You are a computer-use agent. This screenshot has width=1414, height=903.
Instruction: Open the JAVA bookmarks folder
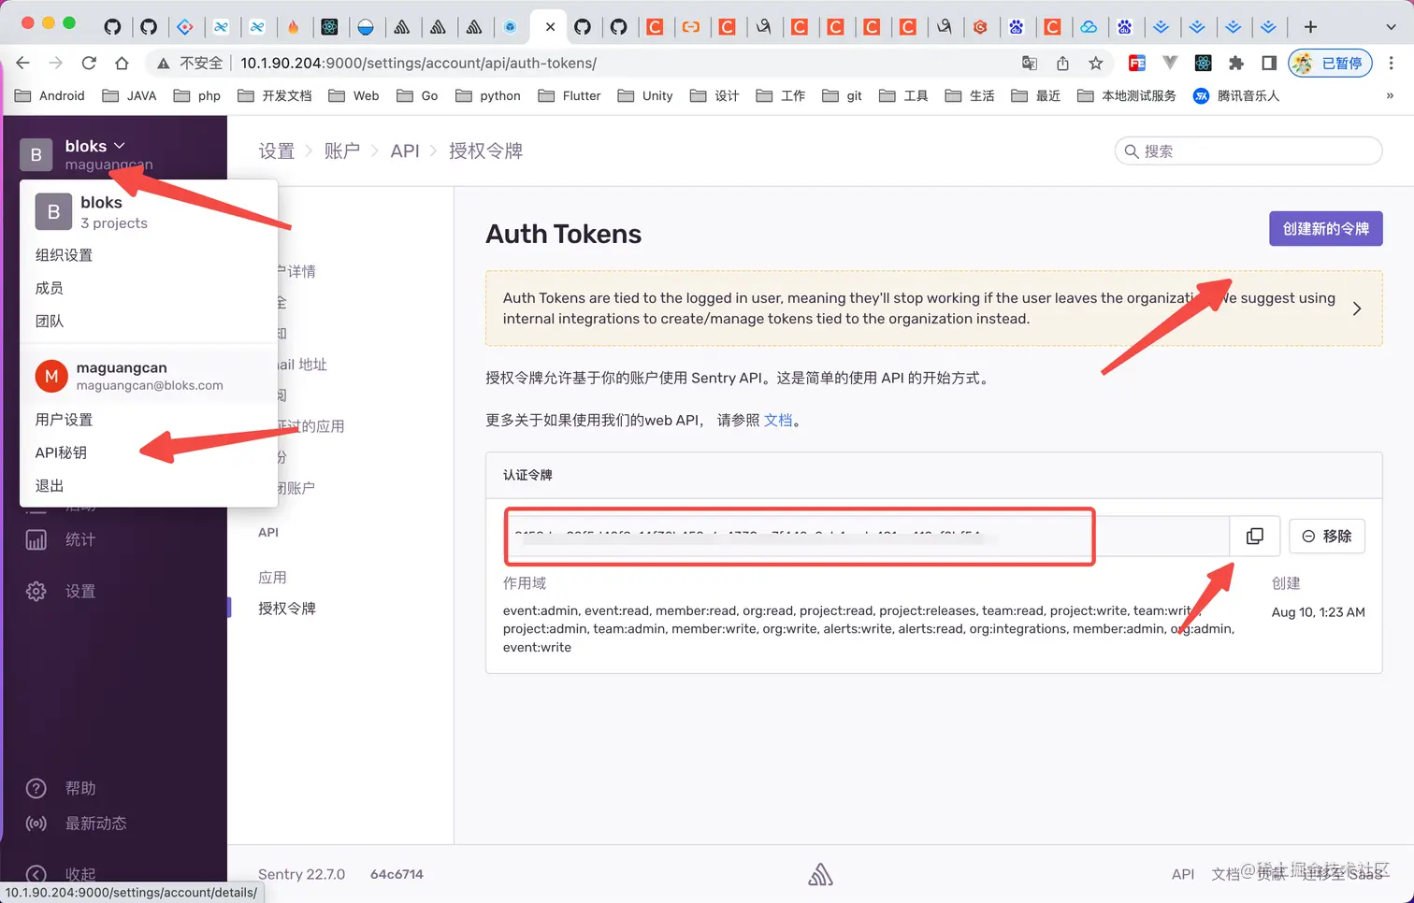(129, 95)
